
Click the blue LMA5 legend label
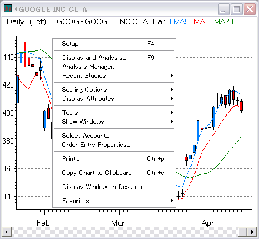click(x=179, y=21)
